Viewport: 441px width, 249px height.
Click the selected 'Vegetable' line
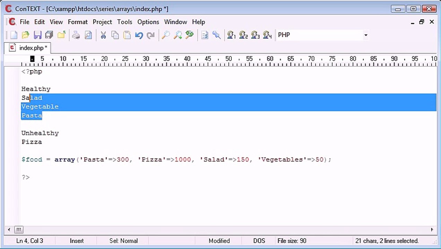point(40,107)
